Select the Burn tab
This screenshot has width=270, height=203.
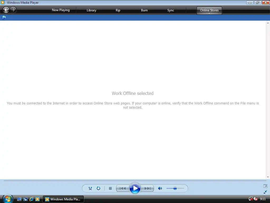144,10
